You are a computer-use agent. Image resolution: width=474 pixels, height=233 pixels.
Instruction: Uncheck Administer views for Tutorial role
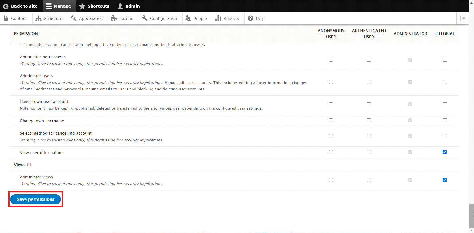445,180
